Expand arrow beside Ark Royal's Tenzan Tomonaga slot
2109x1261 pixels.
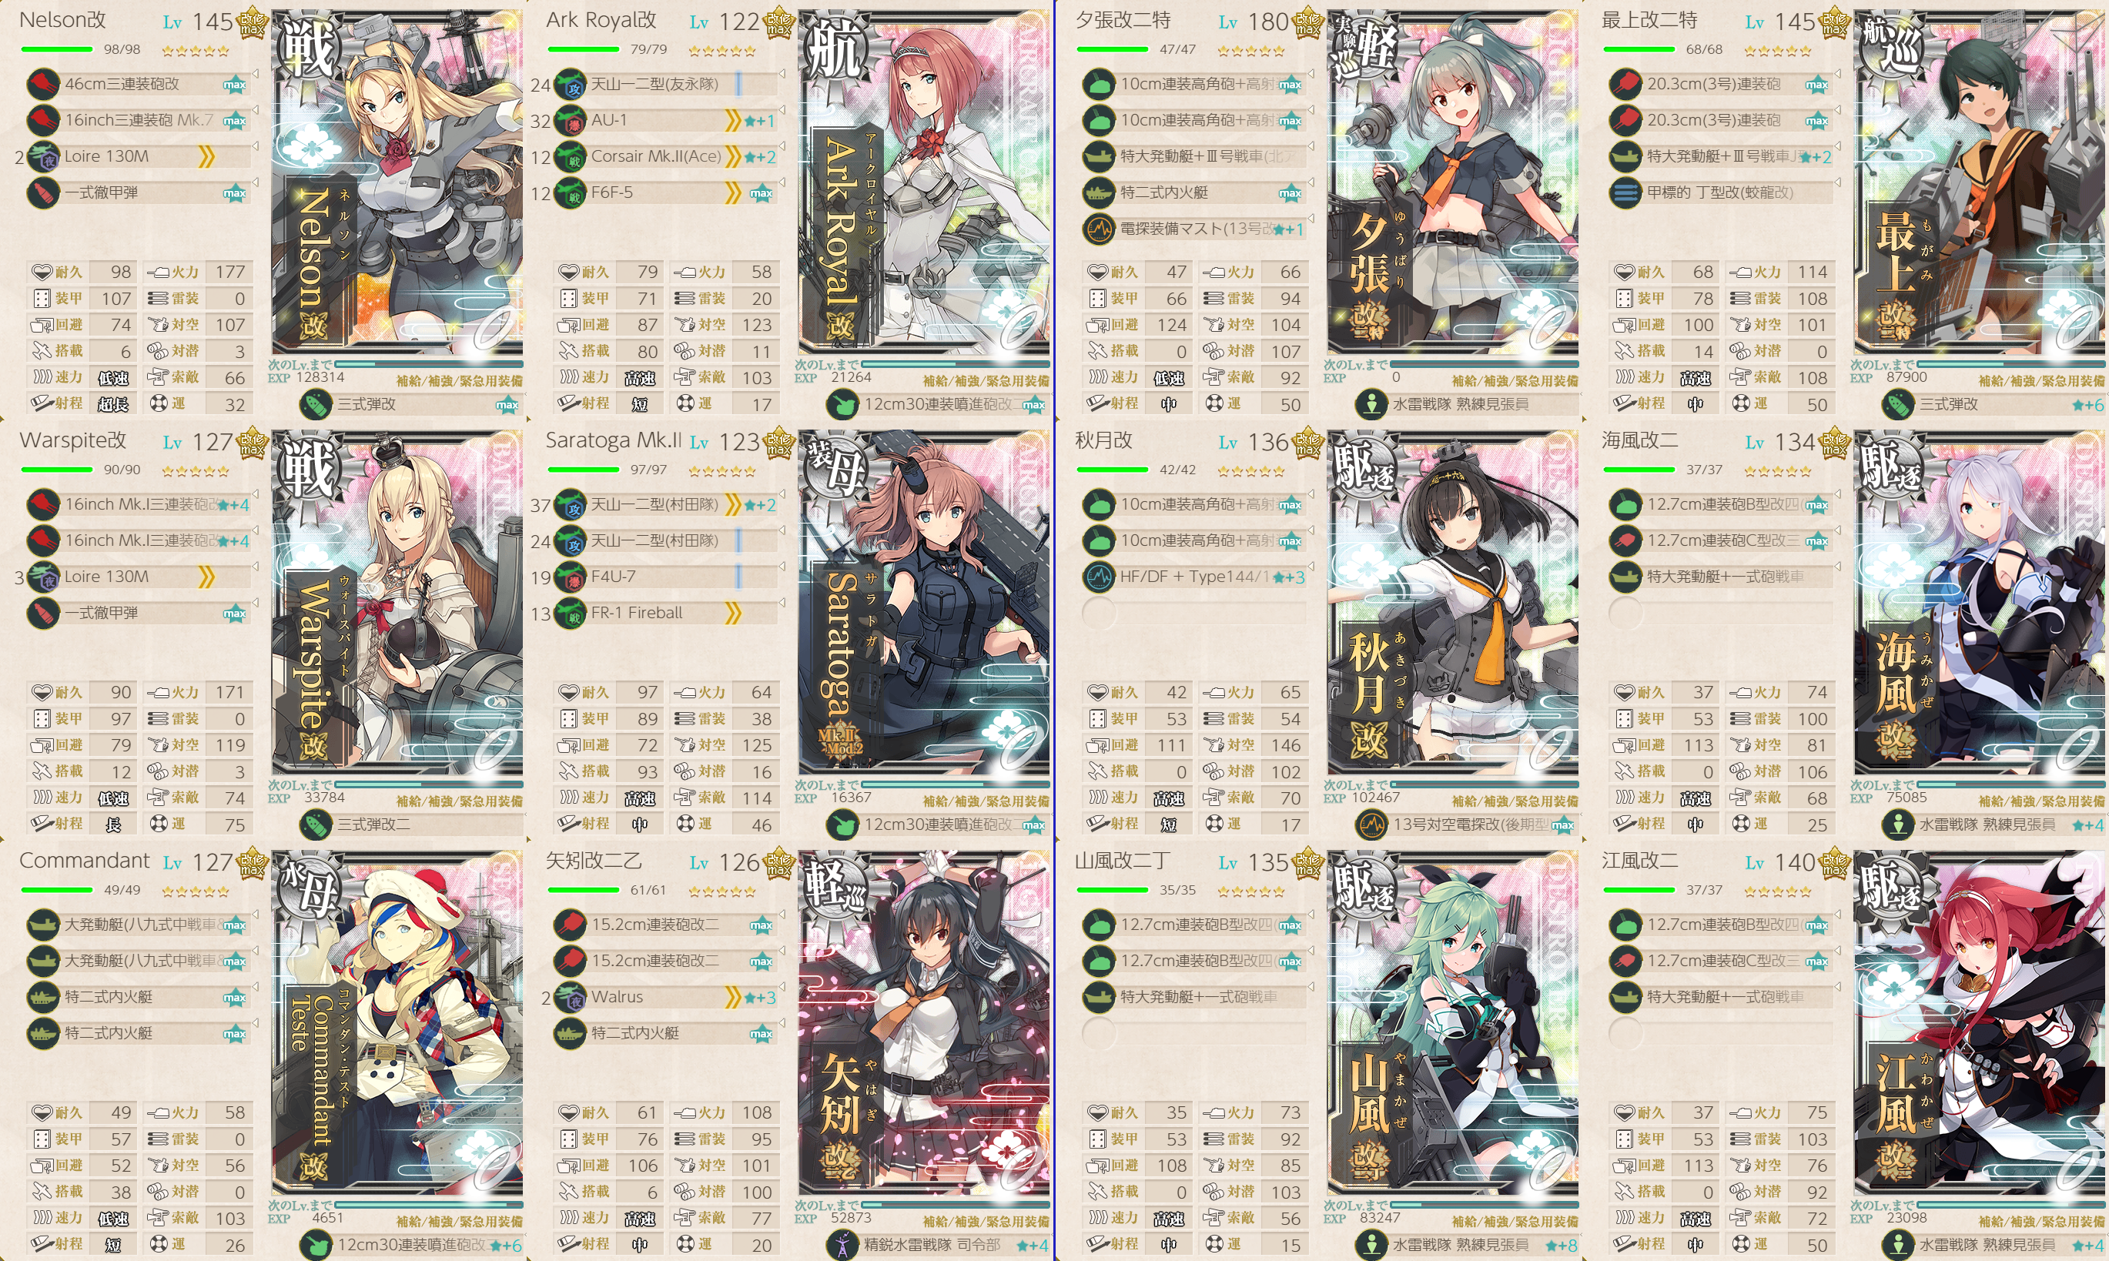[x=782, y=75]
